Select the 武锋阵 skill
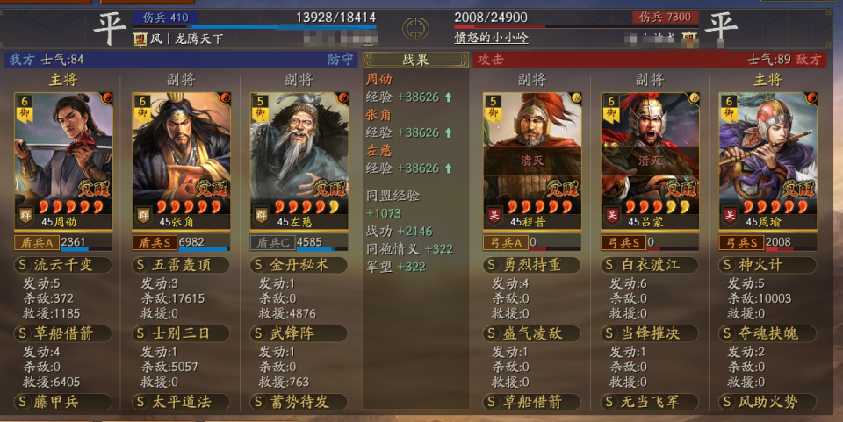Screen dimensions: 843x422 pos(299,333)
